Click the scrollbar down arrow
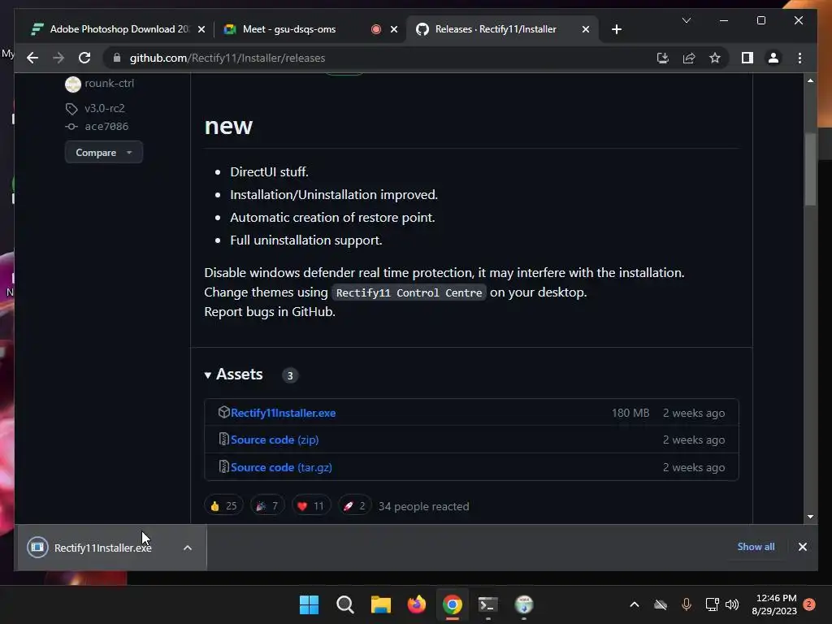Image resolution: width=832 pixels, height=624 pixels. (x=810, y=516)
